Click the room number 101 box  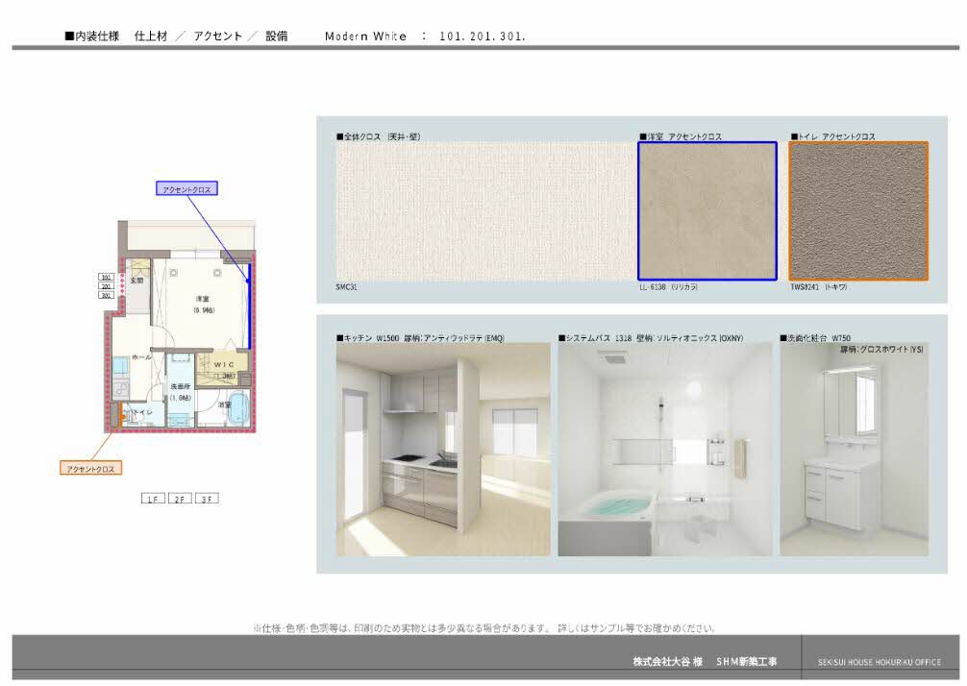tap(106, 278)
